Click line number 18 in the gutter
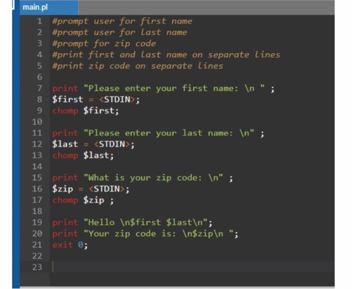The height and width of the screenshot is (289, 352). (37, 211)
